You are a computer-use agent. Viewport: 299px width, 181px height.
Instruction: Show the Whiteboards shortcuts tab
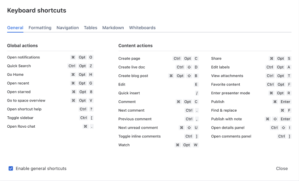142,28
